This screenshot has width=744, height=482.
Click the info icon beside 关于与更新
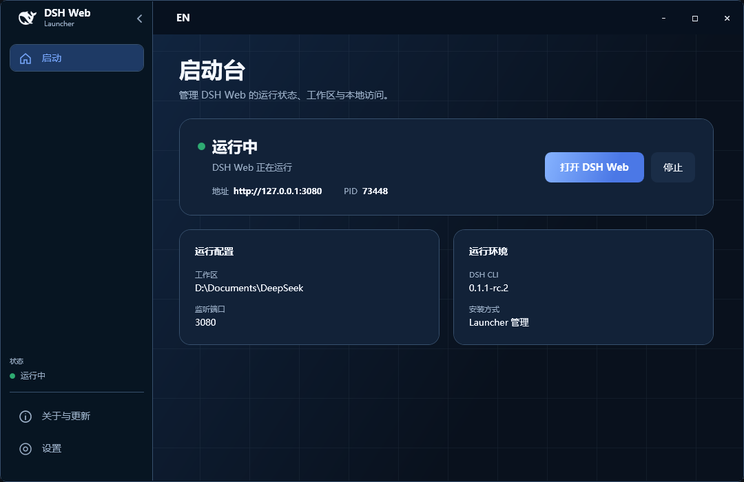(x=25, y=417)
